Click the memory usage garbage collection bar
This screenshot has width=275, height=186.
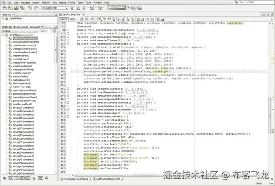(x=116, y=8)
